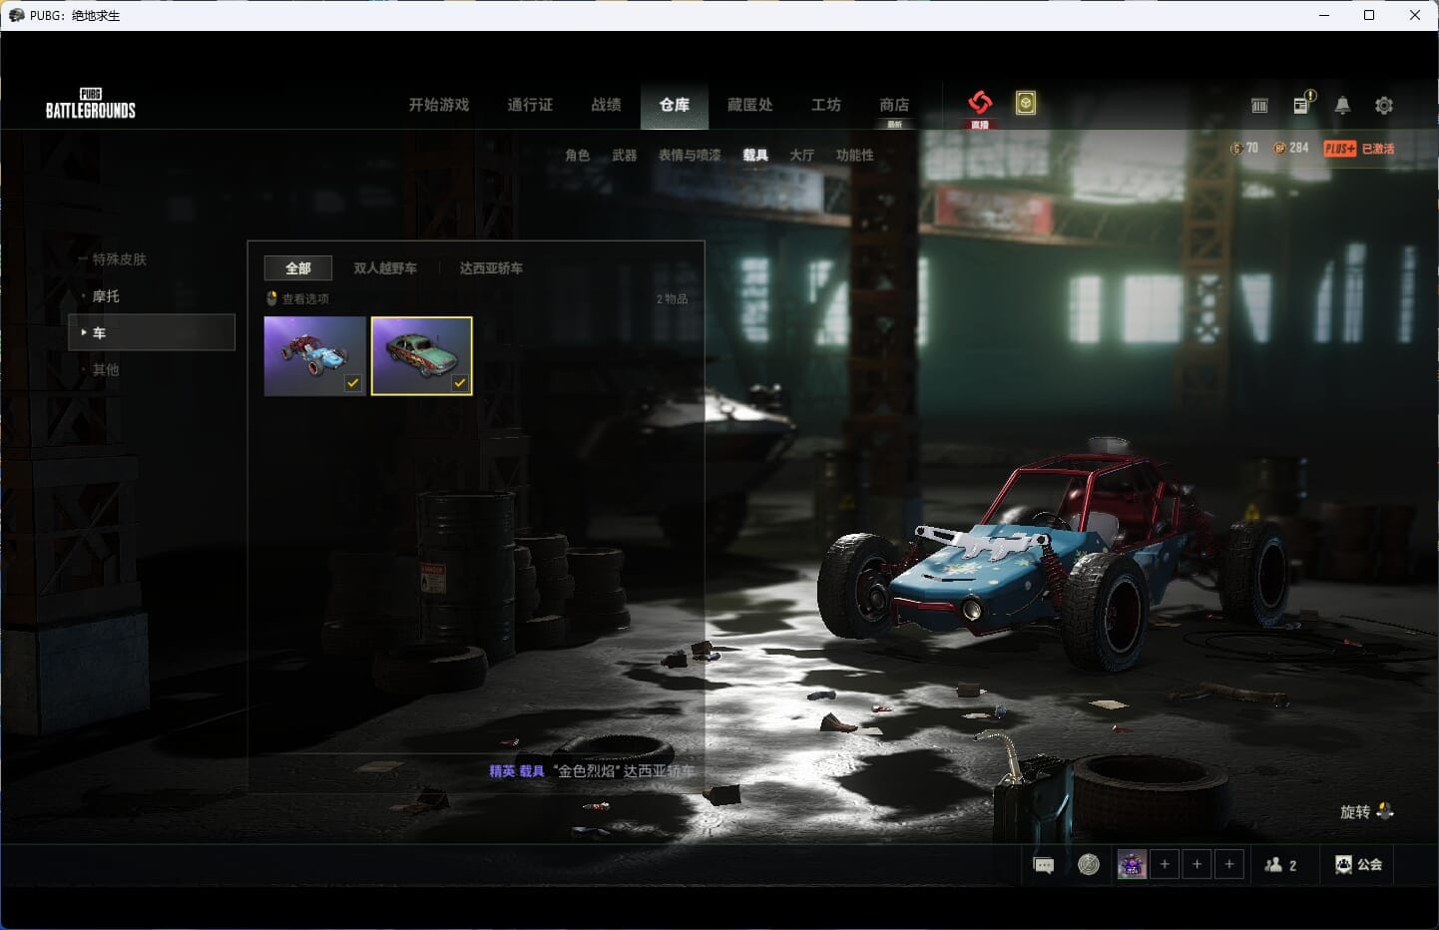Open the 藏匿处 hideout tab

click(750, 105)
